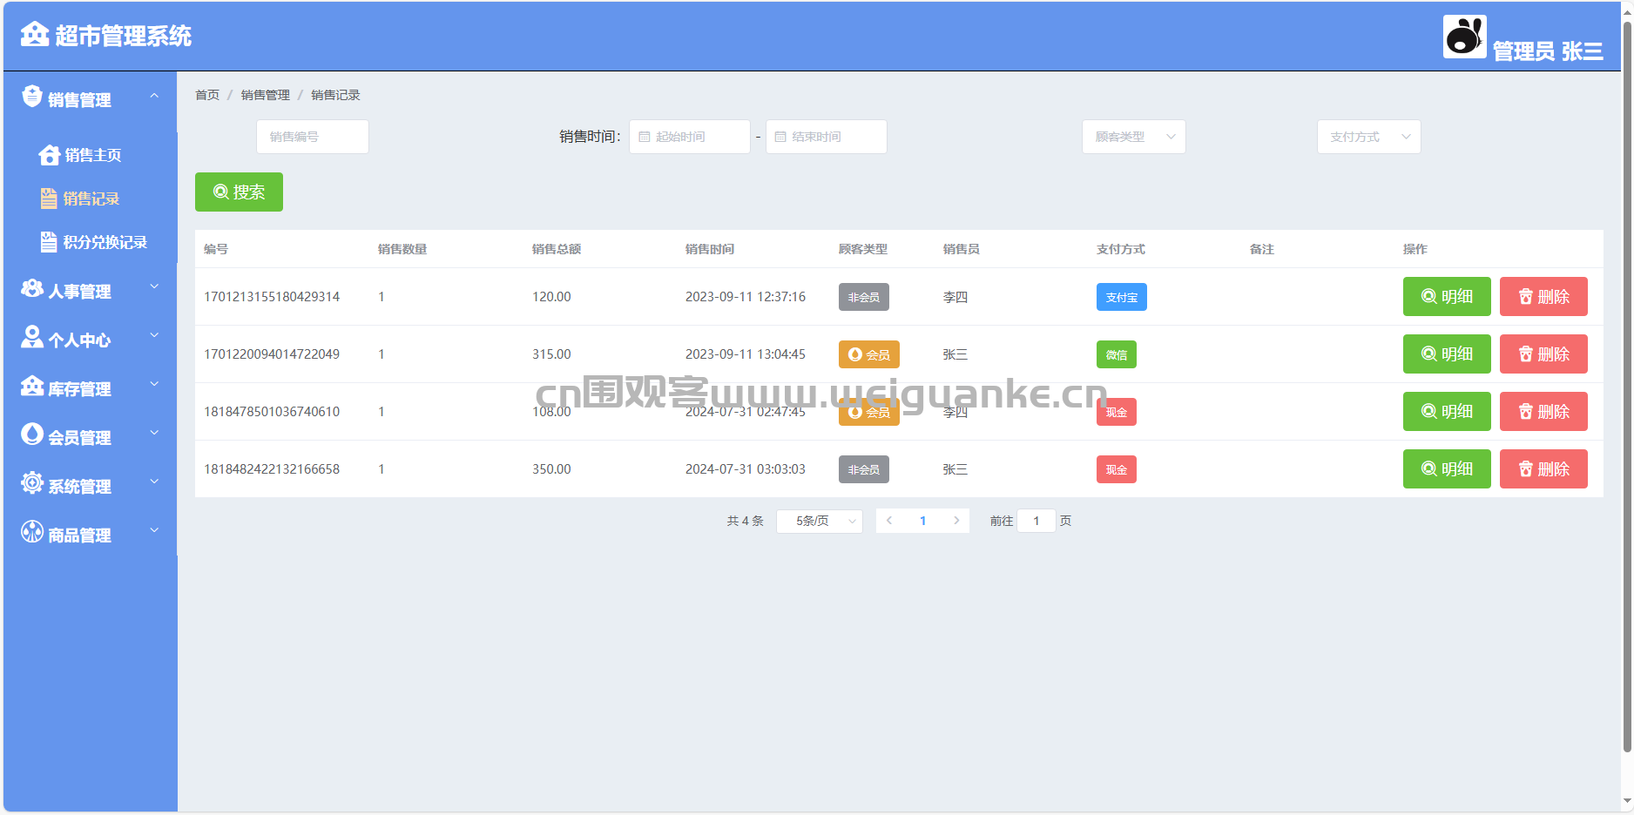1634x815 pixels.
Task: Expand the 系统管理 menu chevron
Action: (154, 482)
